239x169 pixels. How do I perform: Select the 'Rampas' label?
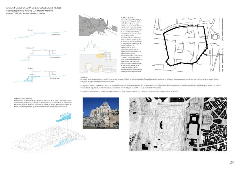tap(30, 68)
